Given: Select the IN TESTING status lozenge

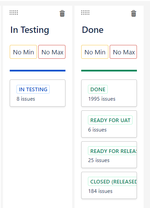Looking at the screenshot, I should (33, 89).
